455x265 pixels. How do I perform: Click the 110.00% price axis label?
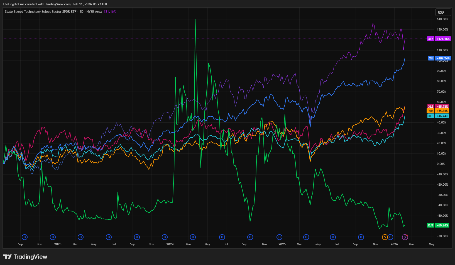coord(442,50)
